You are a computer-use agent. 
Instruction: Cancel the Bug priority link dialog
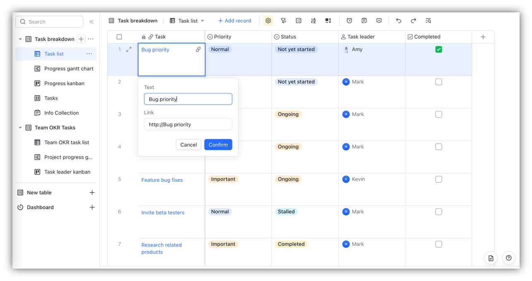189,144
